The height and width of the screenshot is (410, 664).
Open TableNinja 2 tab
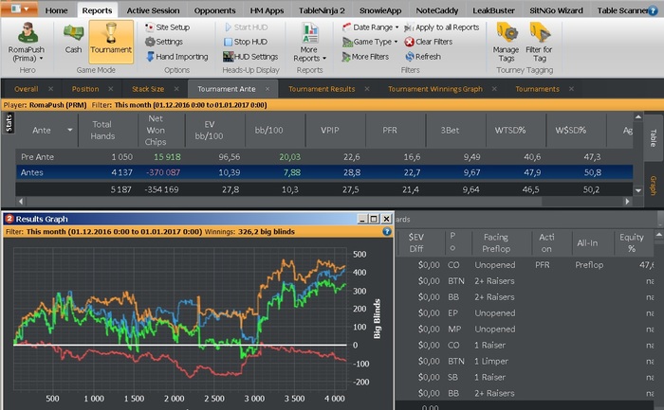322,10
